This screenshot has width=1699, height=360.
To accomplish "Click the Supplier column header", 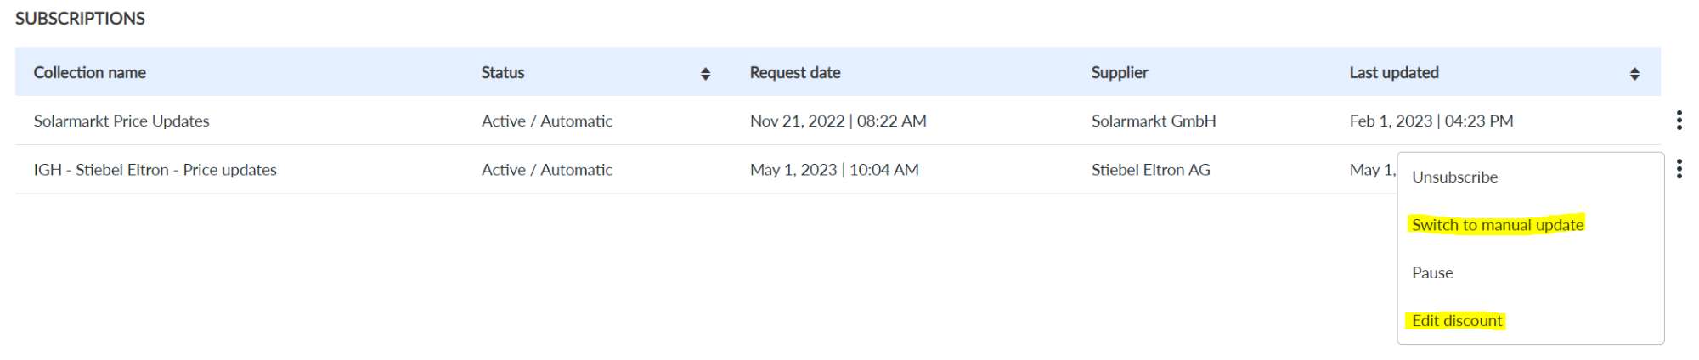I will coord(1120,73).
